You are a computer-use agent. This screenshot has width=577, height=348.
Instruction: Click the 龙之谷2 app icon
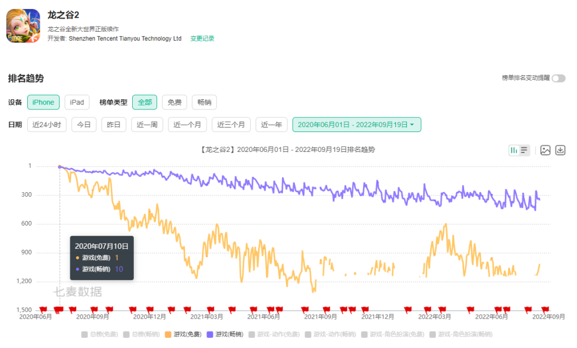(x=23, y=26)
